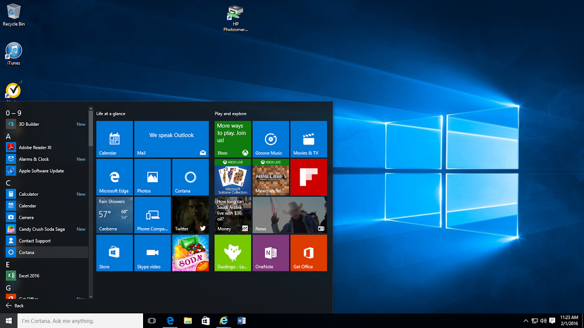Click the Play and explore group title
Screen dimensions: 584x328
click(x=231, y=114)
